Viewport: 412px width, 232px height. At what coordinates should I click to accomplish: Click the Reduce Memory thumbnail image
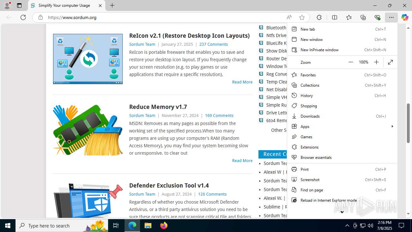click(88, 130)
